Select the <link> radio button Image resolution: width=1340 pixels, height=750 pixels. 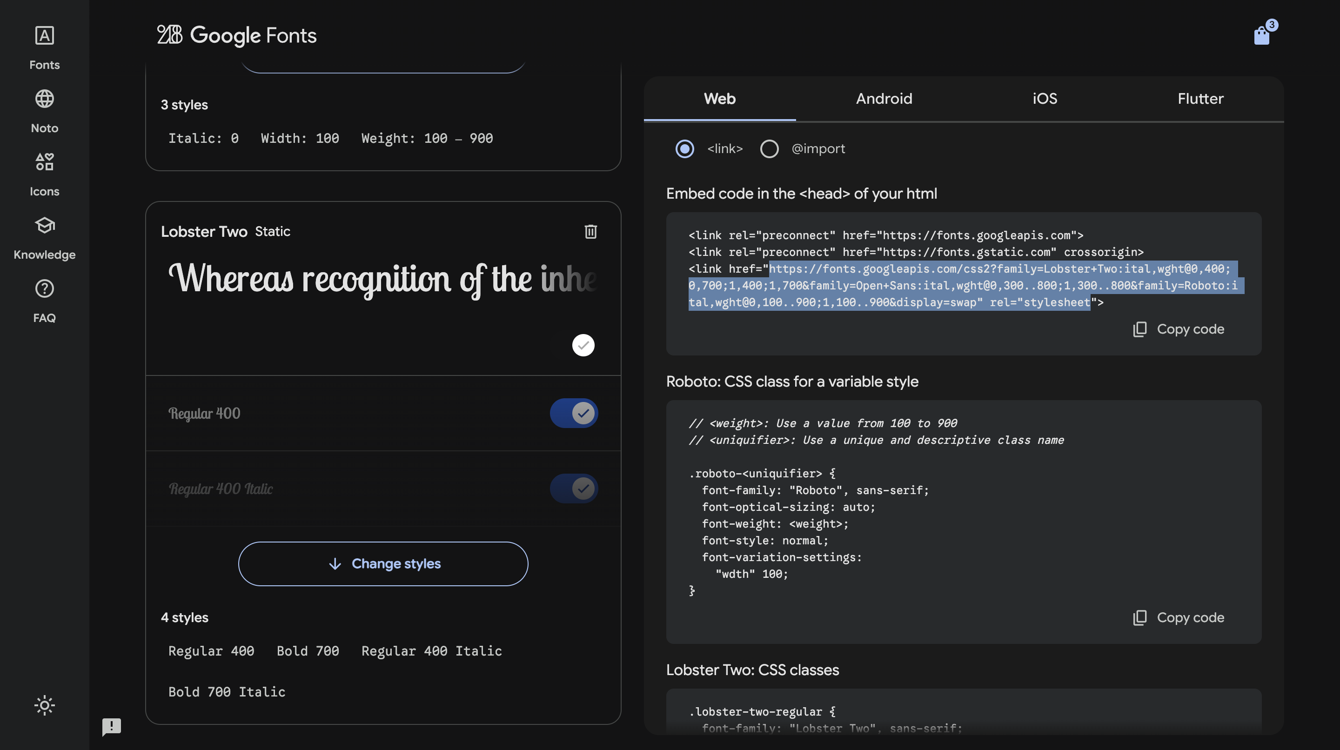(684, 149)
